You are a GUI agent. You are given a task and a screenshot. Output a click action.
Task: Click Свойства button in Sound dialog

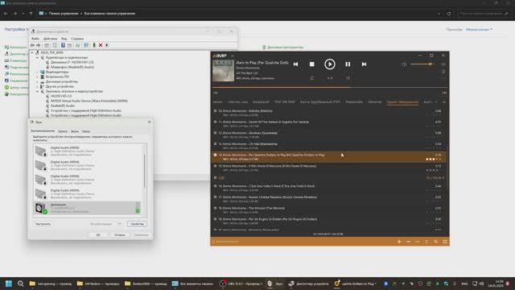tap(137, 224)
